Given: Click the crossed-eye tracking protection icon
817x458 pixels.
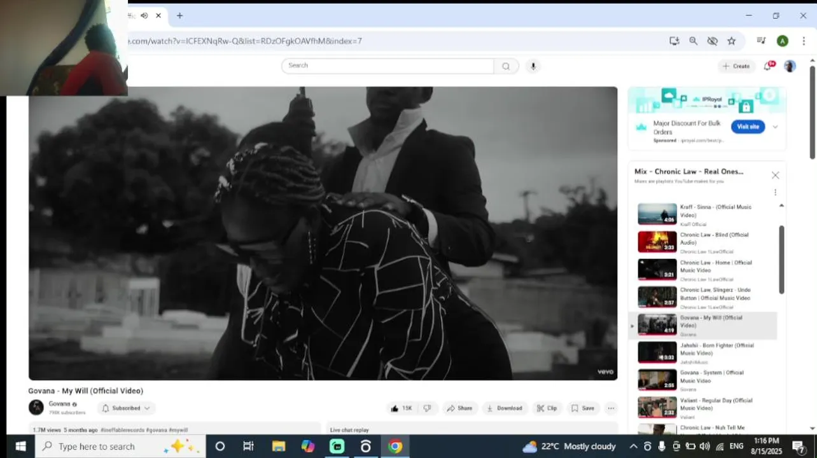Looking at the screenshot, I should (x=713, y=41).
